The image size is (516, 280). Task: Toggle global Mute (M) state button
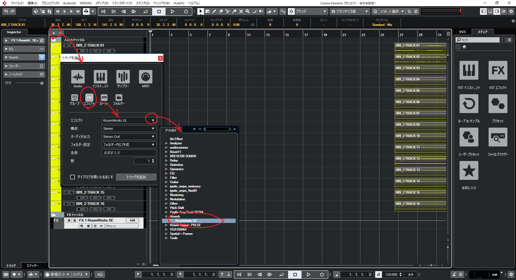[x=58, y=11]
